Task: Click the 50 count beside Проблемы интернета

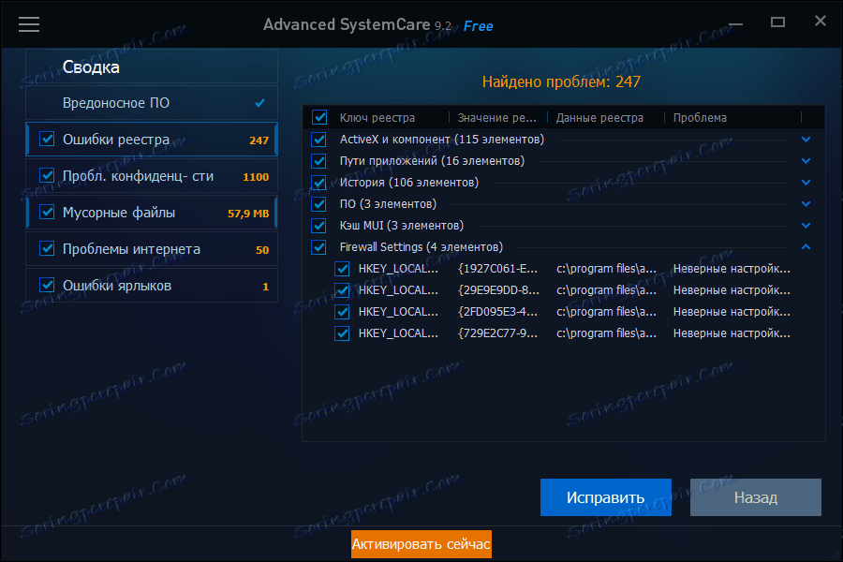Action: (262, 250)
